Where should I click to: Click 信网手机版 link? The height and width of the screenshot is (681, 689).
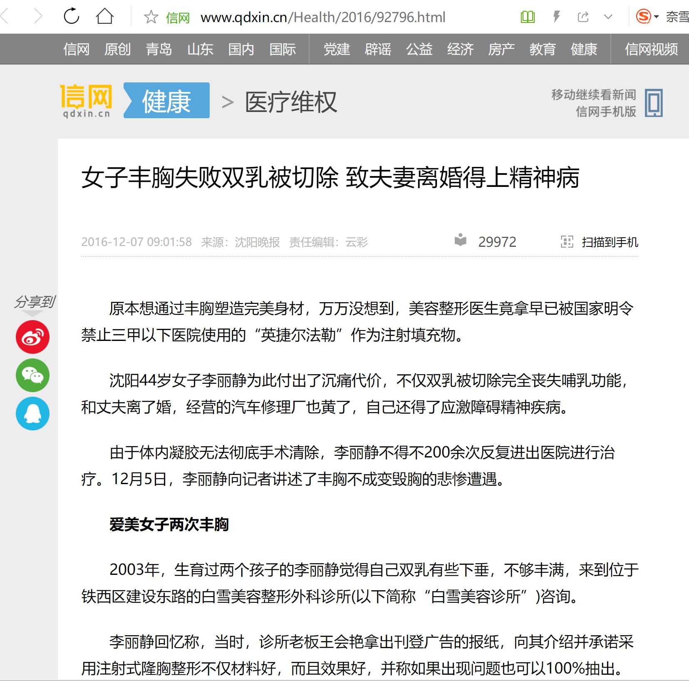coord(606,112)
